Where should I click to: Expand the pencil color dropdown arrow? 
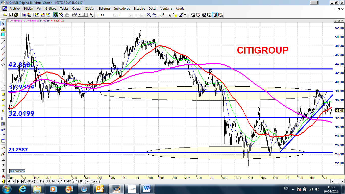point(185,15)
